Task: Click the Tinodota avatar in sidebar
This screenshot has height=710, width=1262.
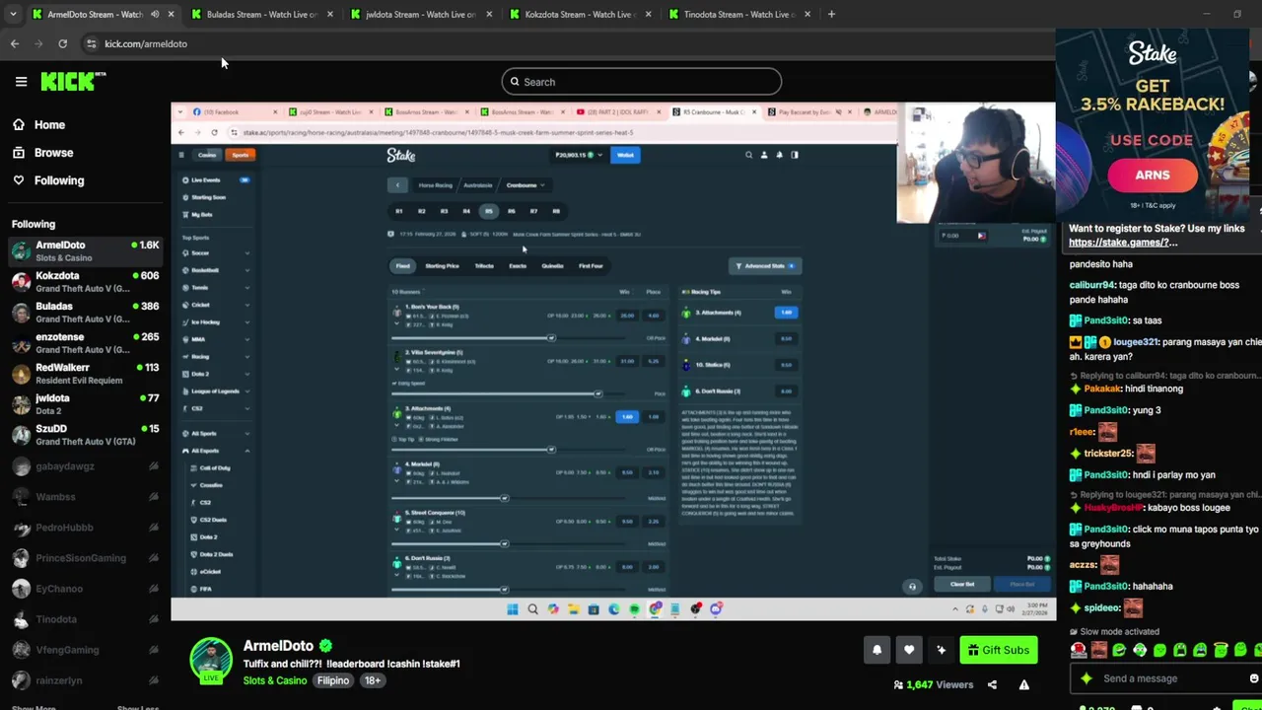Action: [21, 619]
